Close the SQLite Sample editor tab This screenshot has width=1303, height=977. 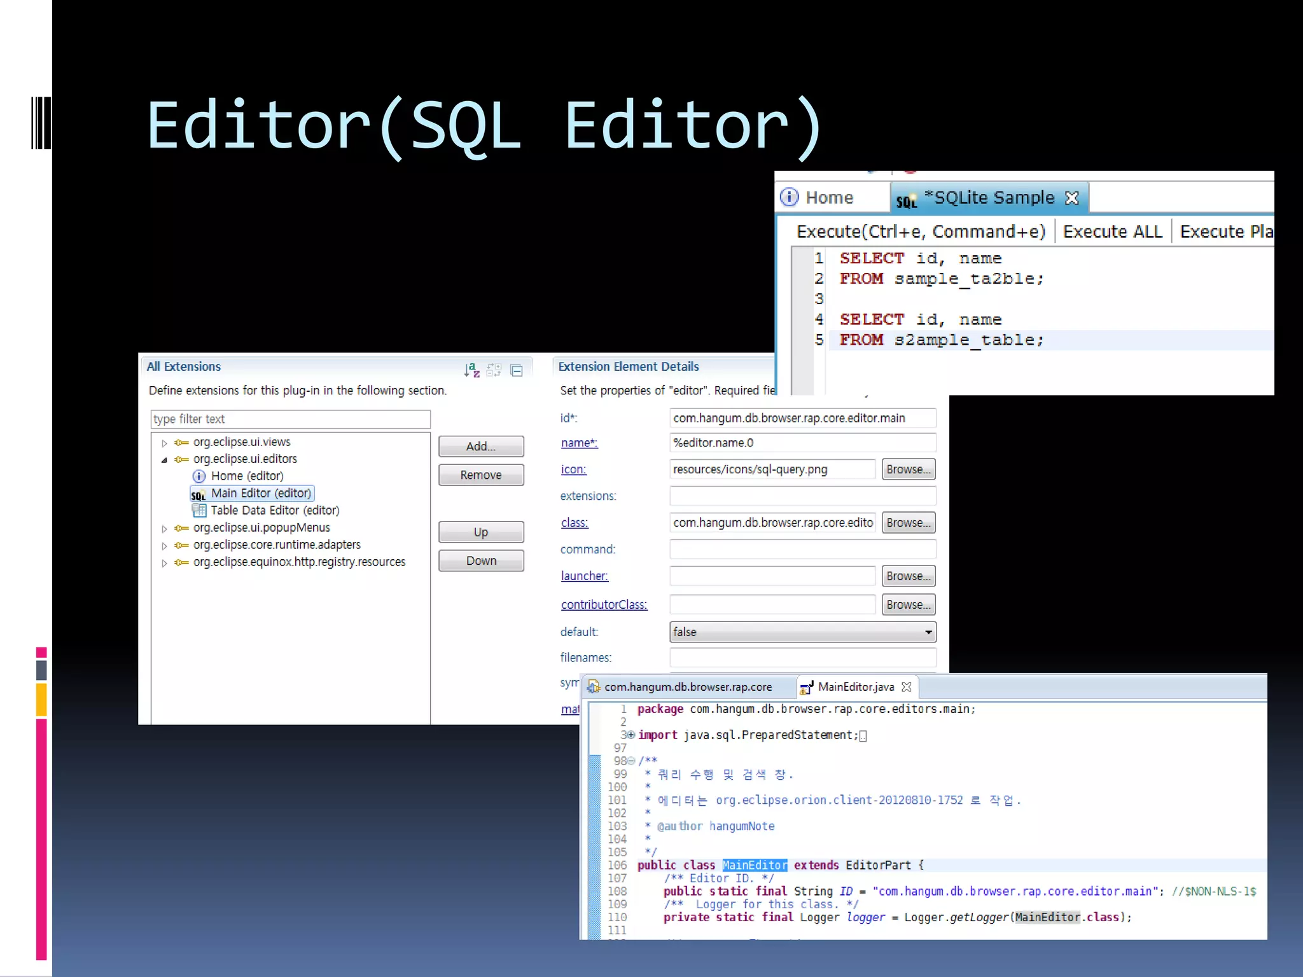1072,198
